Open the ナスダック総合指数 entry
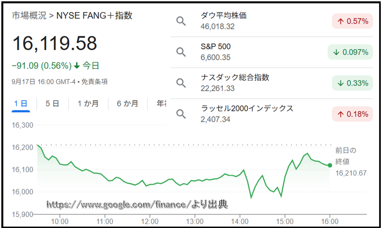This screenshot has height=228, width=381. click(235, 77)
